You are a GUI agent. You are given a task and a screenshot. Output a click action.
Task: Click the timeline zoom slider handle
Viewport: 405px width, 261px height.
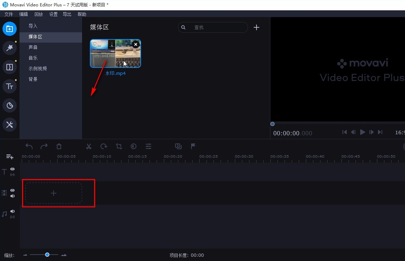pos(47,255)
